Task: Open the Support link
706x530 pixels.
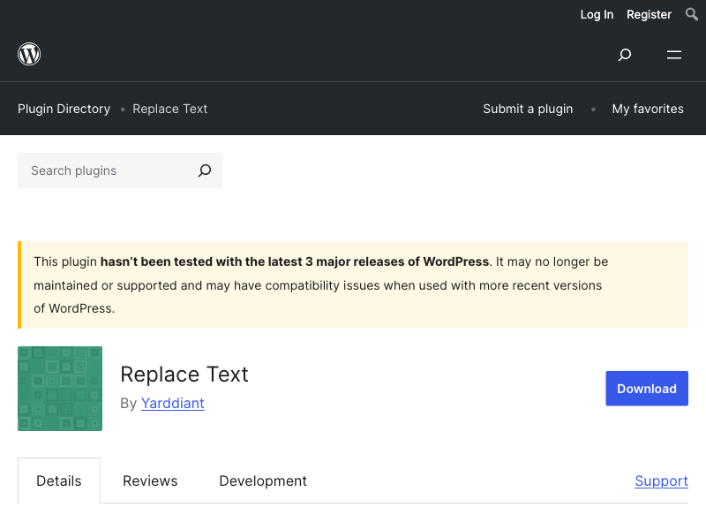Action: pyautogui.click(x=661, y=481)
